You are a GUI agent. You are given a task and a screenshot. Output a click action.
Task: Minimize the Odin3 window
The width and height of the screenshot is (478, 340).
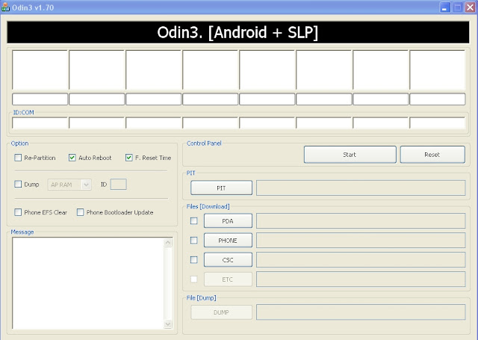click(x=445, y=7)
